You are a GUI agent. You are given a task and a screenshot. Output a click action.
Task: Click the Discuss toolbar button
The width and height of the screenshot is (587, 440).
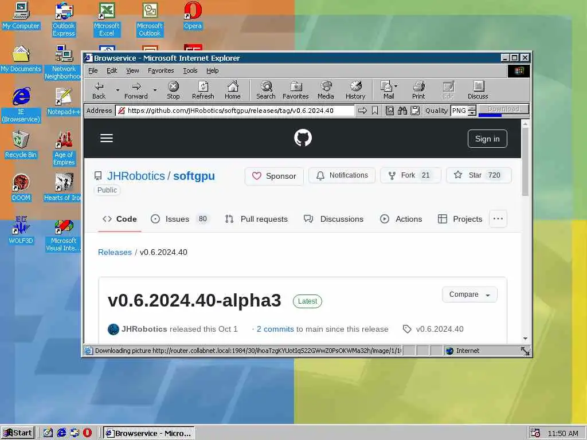tap(478, 90)
